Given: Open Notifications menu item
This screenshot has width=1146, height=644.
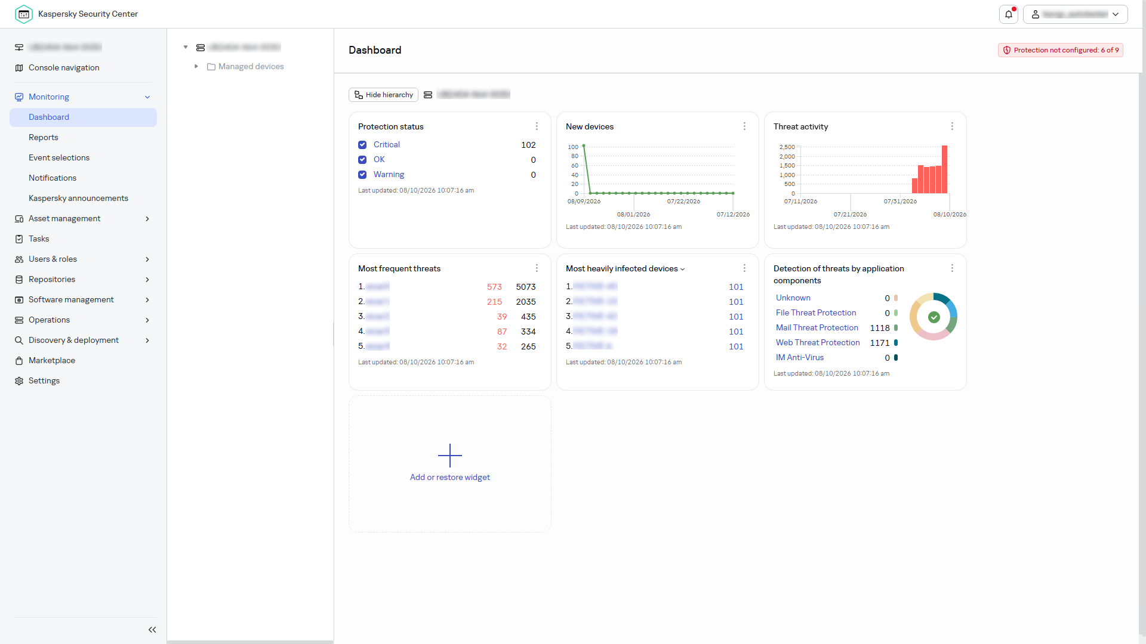Looking at the screenshot, I should click(53, 178).
